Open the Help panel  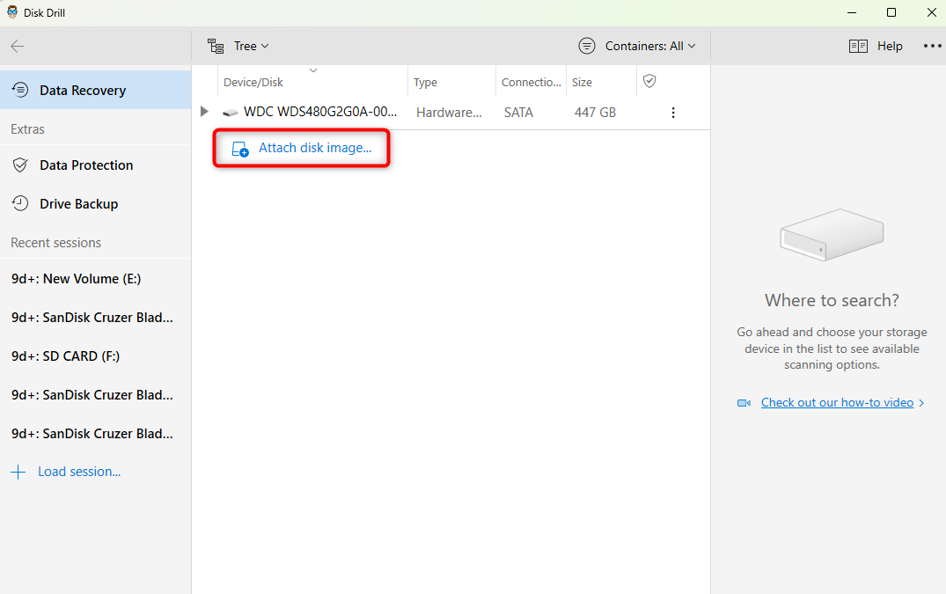tap(890, 46)
